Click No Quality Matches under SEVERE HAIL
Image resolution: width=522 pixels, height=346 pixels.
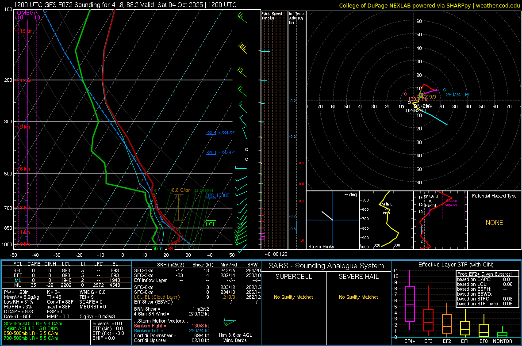click(x=358, y=297)
